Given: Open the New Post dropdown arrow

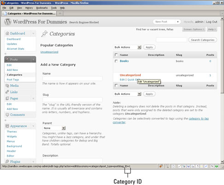Looking at the screenshot, I should point(178,22).
